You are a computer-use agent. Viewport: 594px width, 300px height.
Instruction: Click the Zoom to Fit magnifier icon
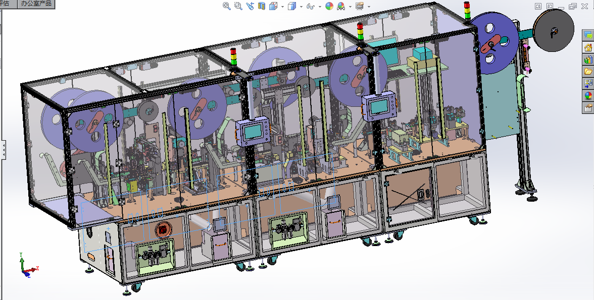[x=226, y=6]
